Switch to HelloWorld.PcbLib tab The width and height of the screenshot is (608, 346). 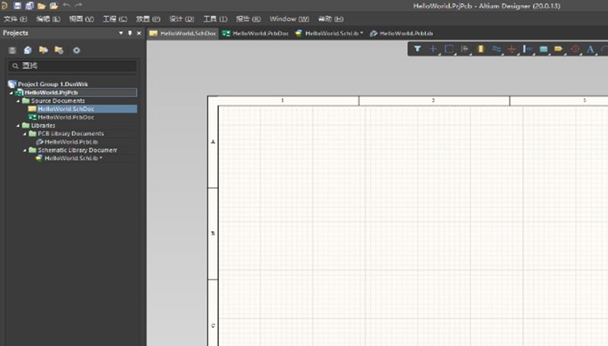[401, 34]
